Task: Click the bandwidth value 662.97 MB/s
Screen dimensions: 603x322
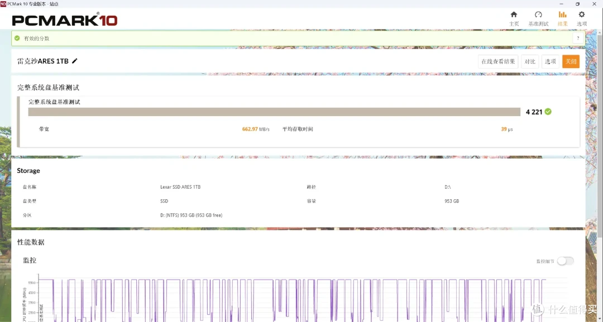Action: (x=256, y=129)
